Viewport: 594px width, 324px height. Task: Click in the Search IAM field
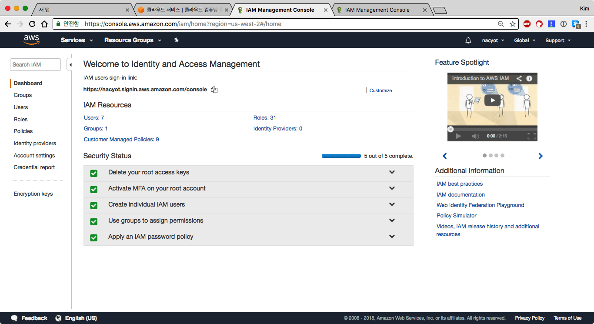click(x=35, y=64)
